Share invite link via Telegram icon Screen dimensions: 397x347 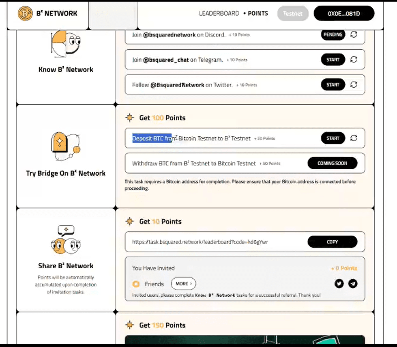click(353, 283)
